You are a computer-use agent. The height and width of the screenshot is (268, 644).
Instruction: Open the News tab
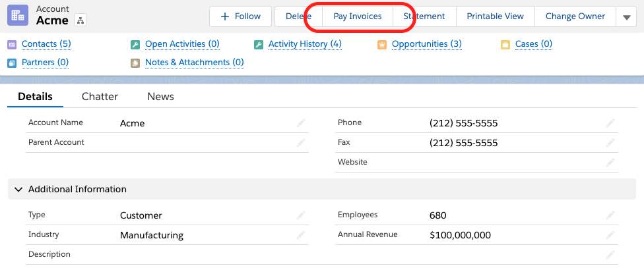coord(160,97)
